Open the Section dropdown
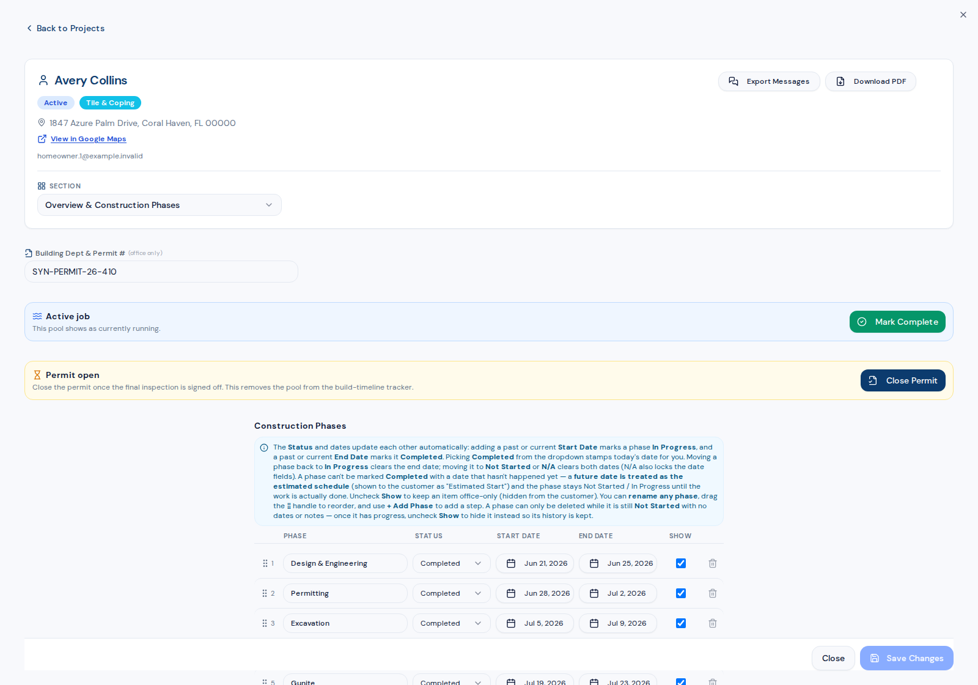This screenshot has height=685, width=978. (159, 205)
